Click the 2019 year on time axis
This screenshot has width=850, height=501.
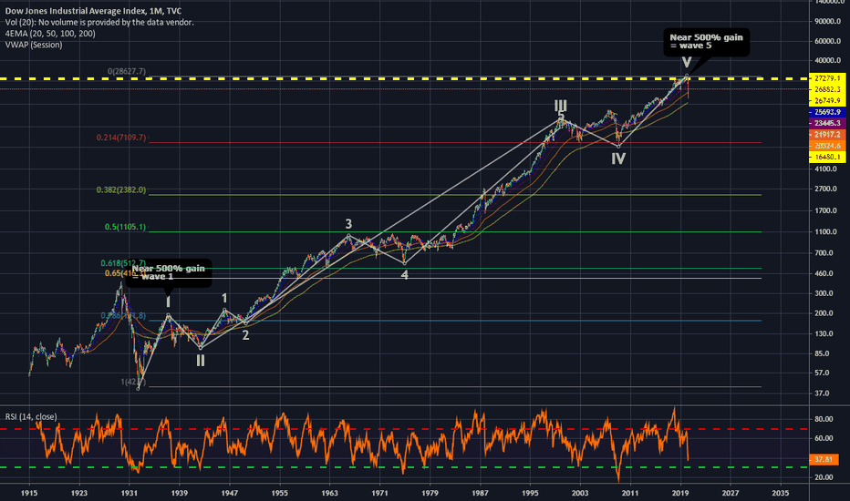pos(680,493)
